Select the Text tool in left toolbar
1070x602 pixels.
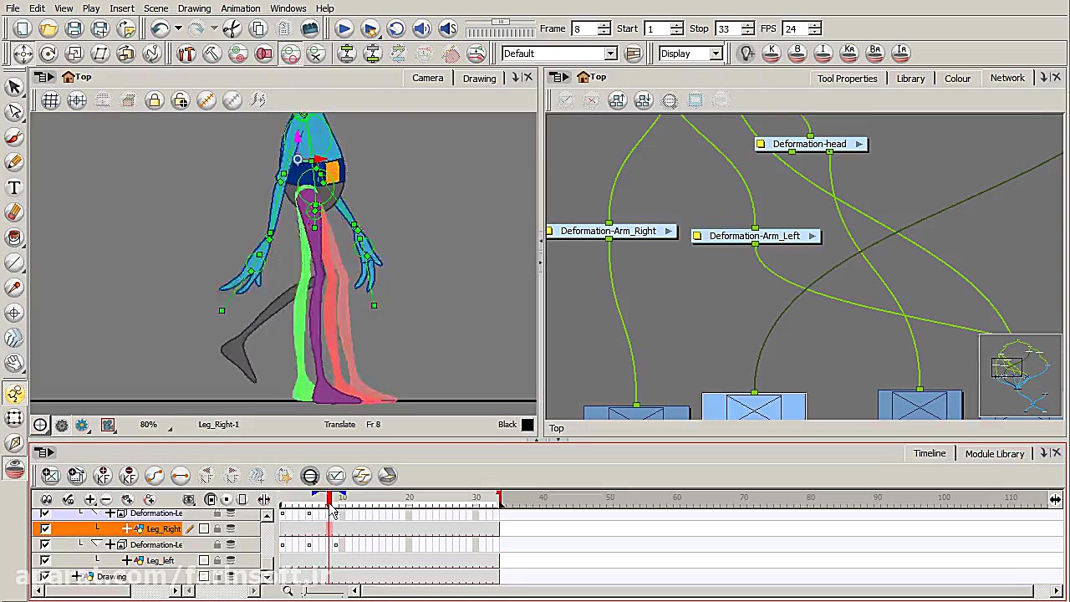tap(14, 187)
